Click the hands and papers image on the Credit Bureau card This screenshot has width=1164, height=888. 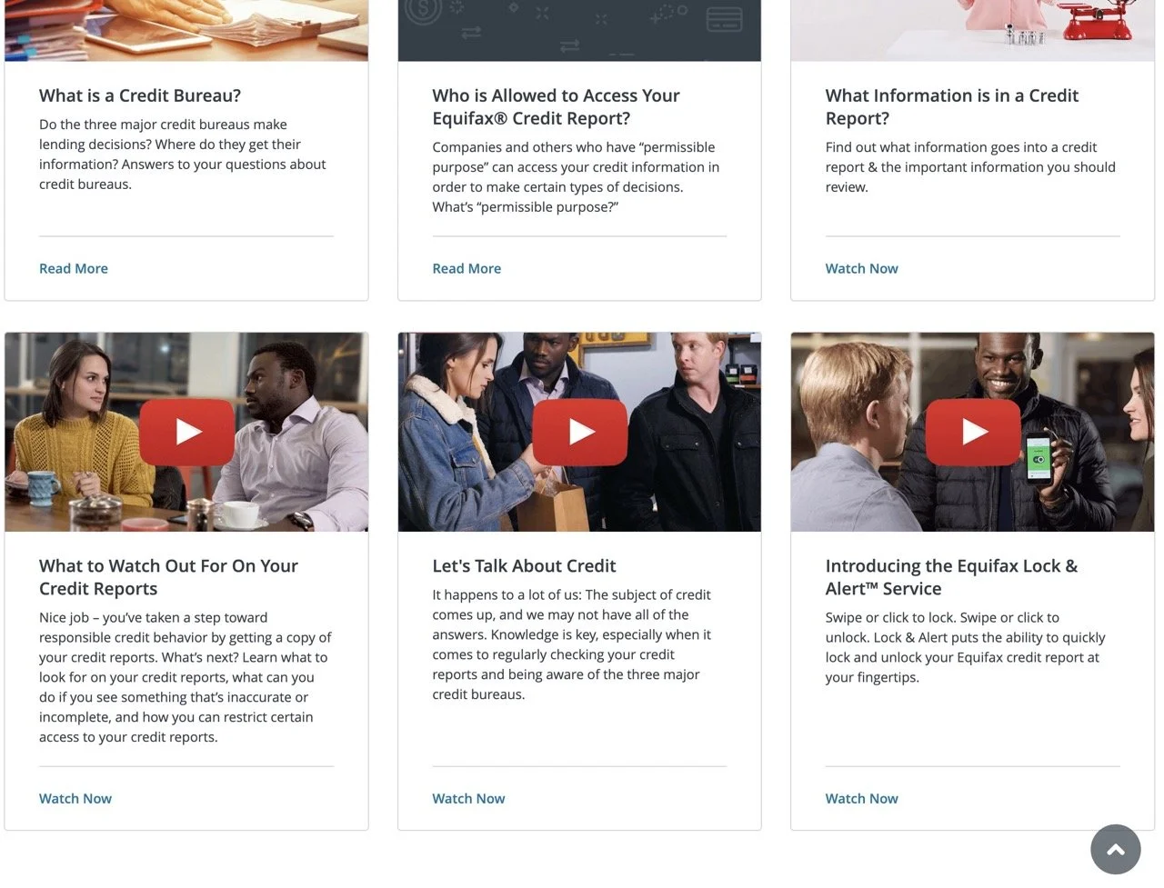[x=186, y=30]
